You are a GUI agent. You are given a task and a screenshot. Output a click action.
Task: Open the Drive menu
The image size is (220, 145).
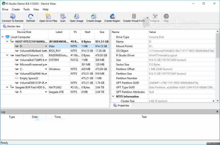[5, 9]
